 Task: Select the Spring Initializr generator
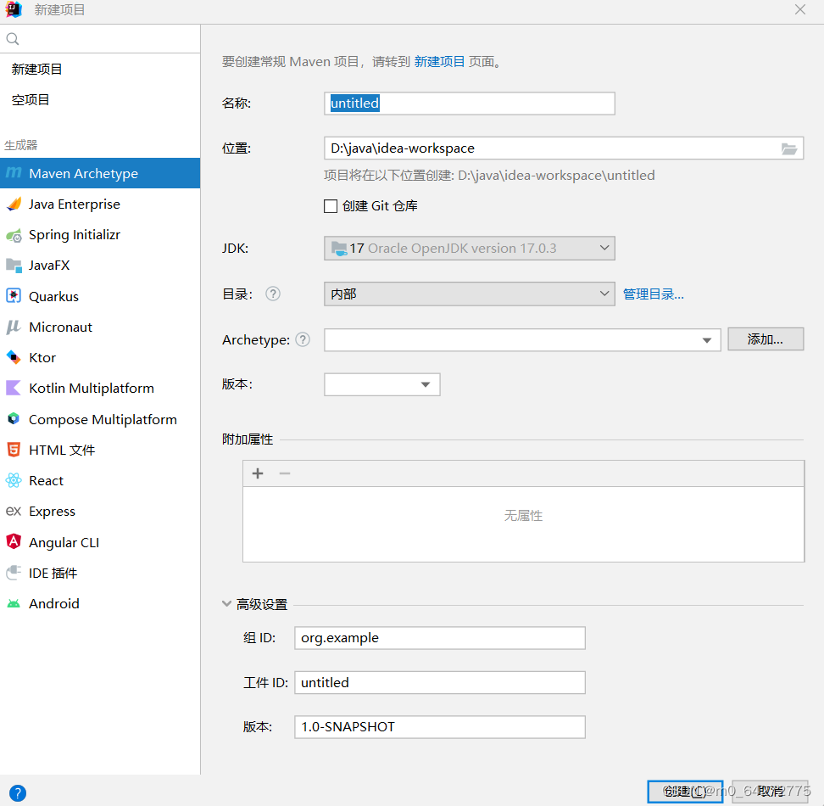(100, 235)
